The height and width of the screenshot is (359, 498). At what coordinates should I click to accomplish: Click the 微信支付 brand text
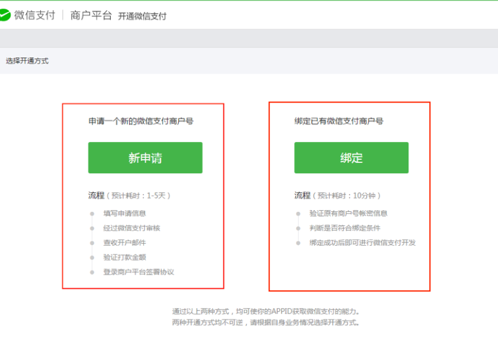pos(34,15)
